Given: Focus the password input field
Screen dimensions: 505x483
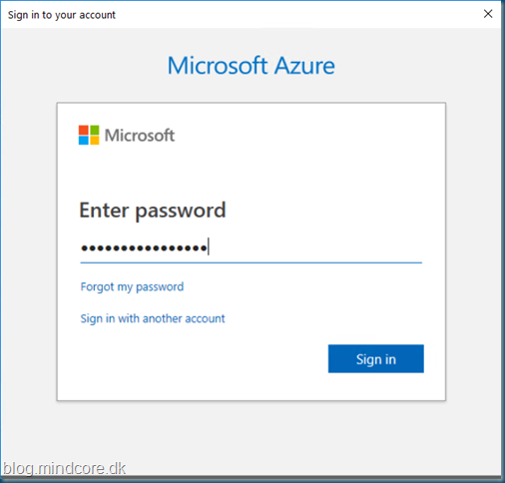Looking at the screenshot, I should 252,247.
